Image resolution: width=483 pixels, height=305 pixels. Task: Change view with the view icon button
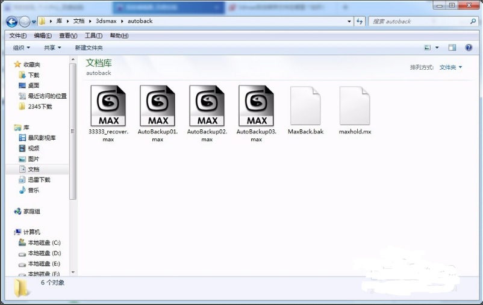pos(428,48)
